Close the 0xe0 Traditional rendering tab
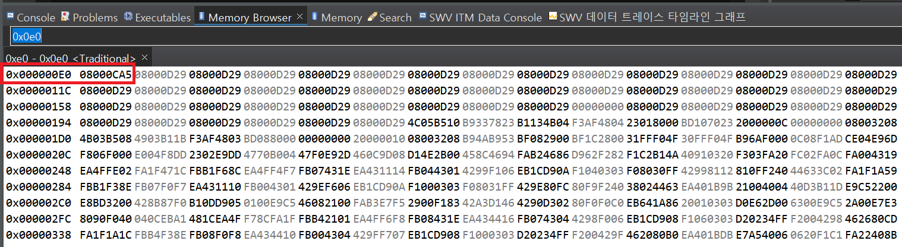The width and height of the screenshot is (902, 247). (144, 58)
